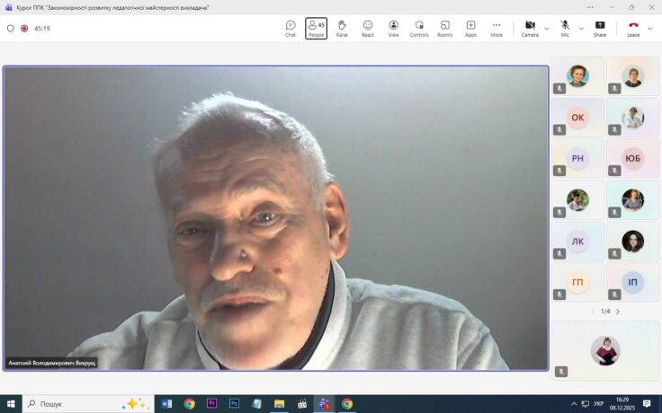Open the People participants list
The image size is (662, 413).
pos(316,28)
